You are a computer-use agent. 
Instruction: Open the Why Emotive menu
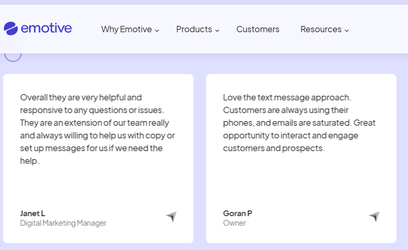[126, 30]
